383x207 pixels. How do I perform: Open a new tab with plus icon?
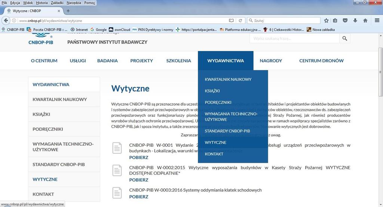click(68, 11)
